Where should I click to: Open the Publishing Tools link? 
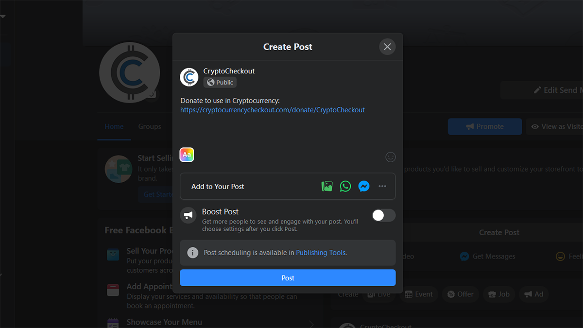point(321,253)
